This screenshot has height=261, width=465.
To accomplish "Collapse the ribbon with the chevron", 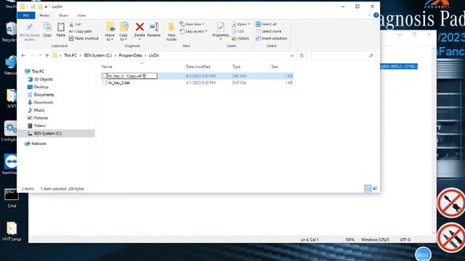I will [x=369, y=15].
